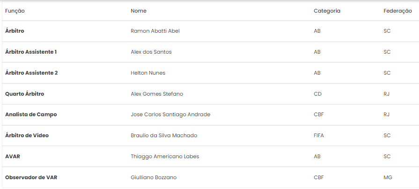Image resolution: width=419 pixels, height=189 pixels.
Task: Select Alex Gomes Stefano's name
Action: (x=157, y=94)
